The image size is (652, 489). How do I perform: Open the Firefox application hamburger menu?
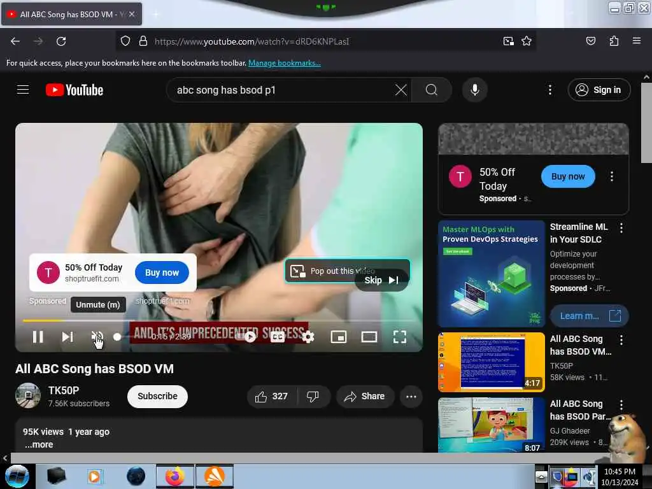[x=636, y=41]
